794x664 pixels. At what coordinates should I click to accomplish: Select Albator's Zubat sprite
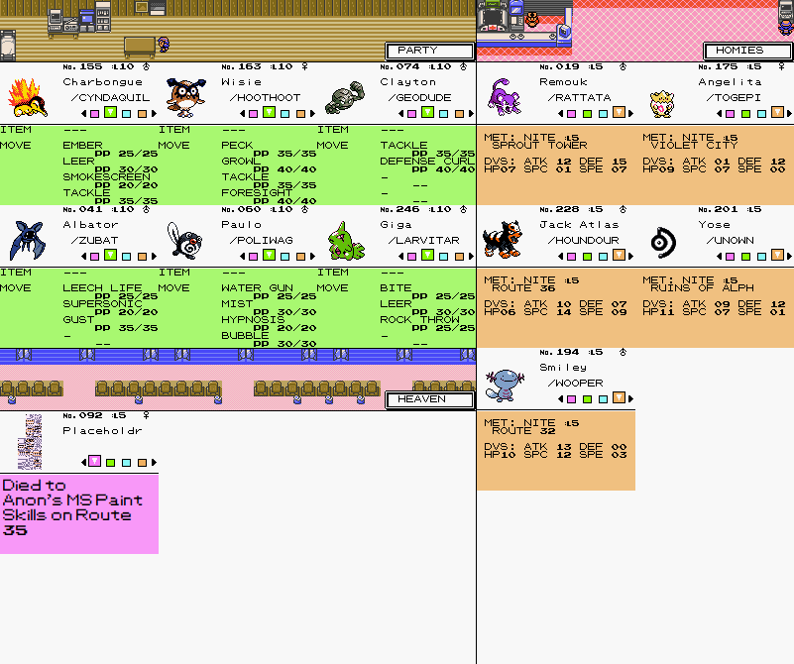tap(28, 241)
